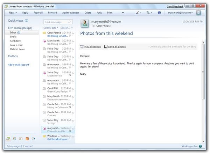Switch to Calendar using bottom shortcut icon
Screen dimensions: 210x154
tap(14, 139)
